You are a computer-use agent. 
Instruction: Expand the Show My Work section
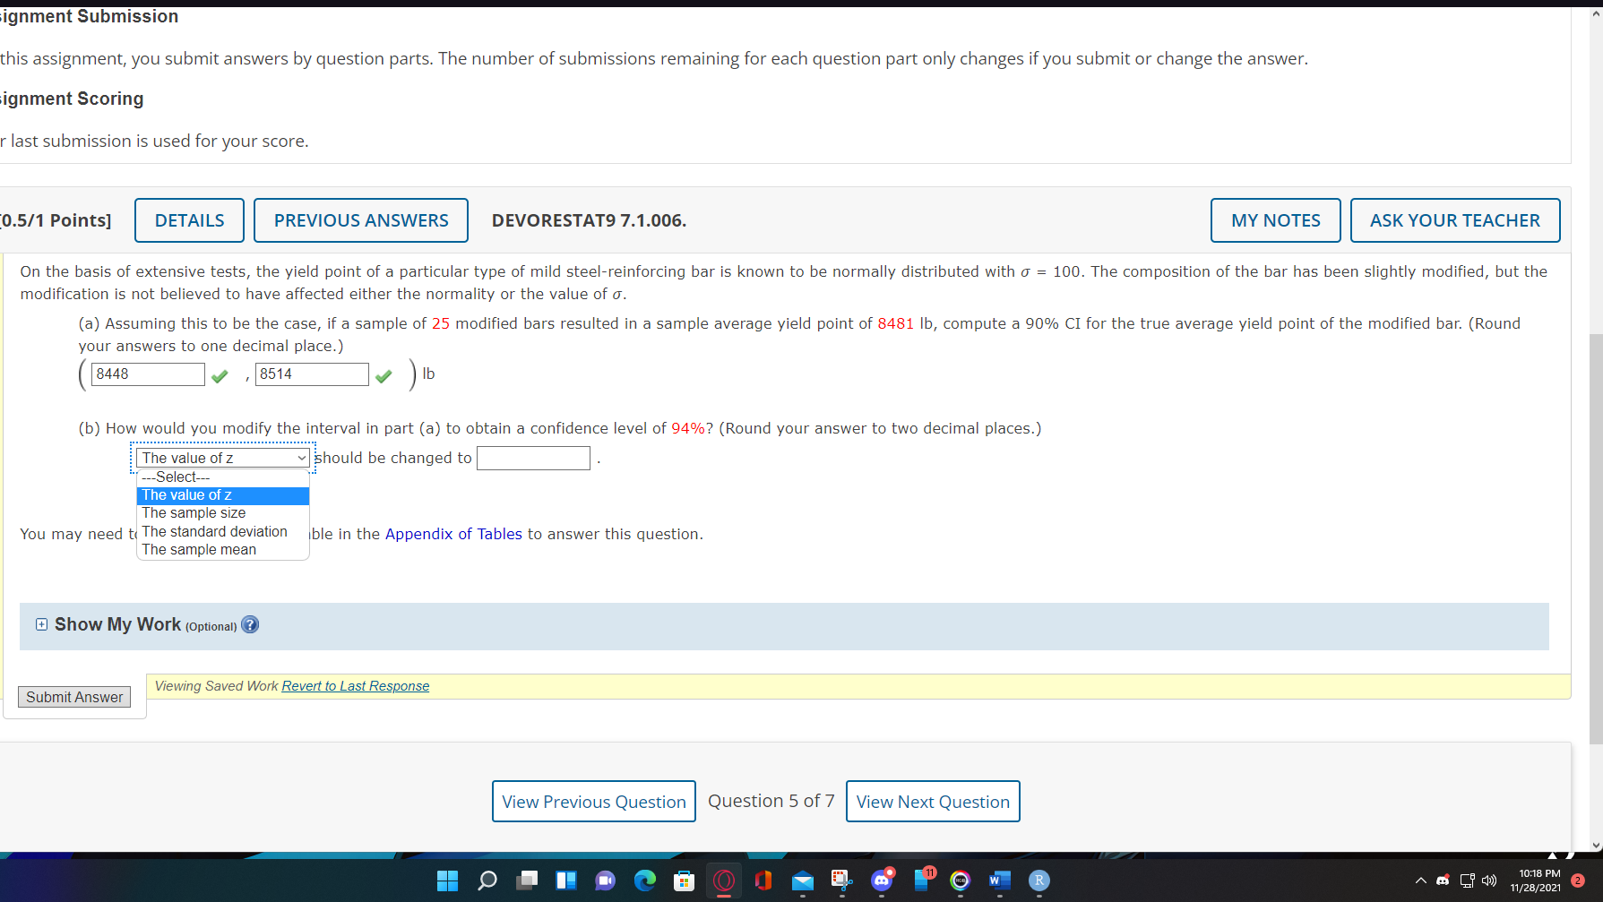pos(40,623)
